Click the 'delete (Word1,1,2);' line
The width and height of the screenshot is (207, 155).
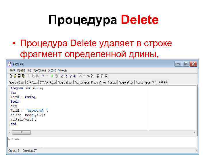click(28, 115)
